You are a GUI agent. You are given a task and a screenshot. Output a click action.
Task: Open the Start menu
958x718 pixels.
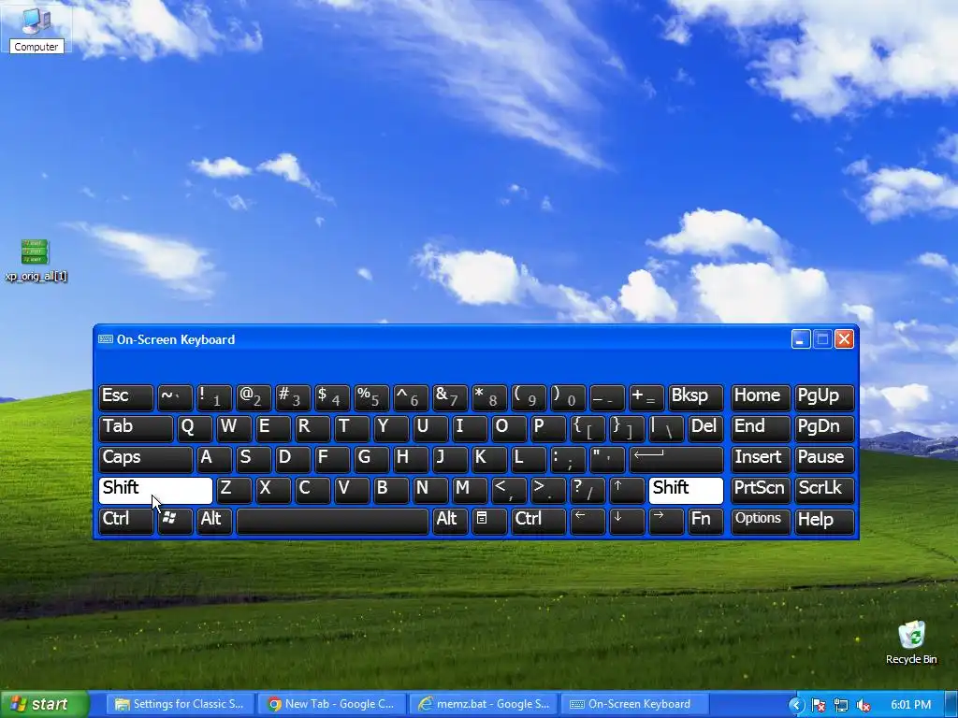click(44, 705)
